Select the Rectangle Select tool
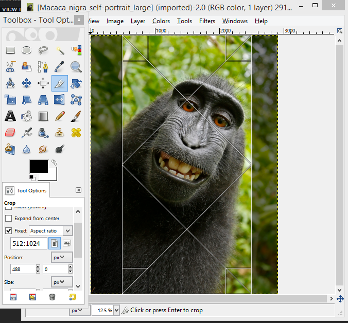Screen dimensions: 348x323 click(10, 50)
